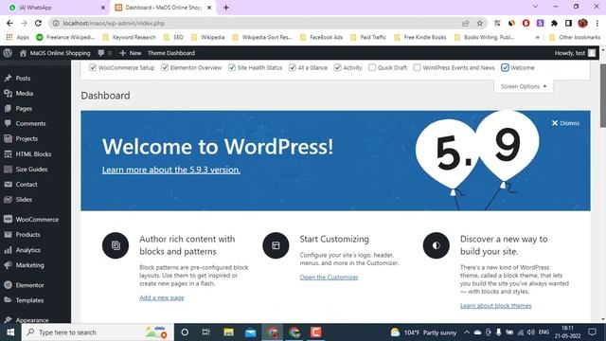Open Chrome tab search dropdown arrow
Viewport: 606px width, 341px height.
point(535,7)
